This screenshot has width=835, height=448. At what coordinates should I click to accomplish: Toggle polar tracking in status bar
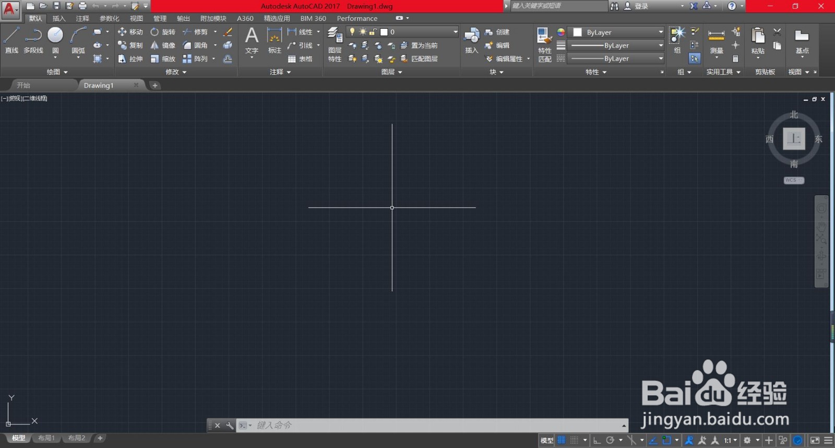(610, 440)
